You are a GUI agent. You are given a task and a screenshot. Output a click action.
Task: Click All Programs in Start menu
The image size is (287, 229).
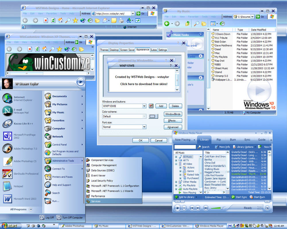coord(21,209)
